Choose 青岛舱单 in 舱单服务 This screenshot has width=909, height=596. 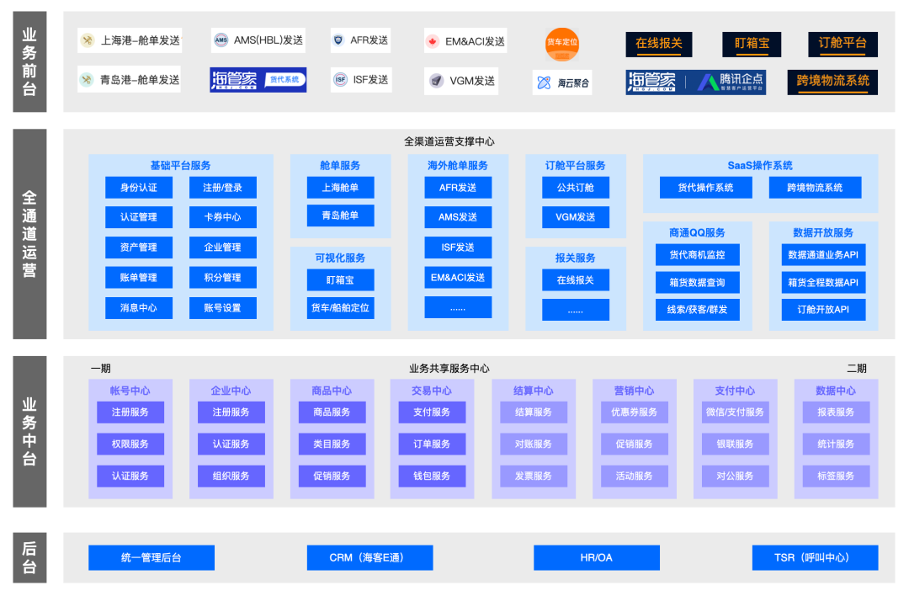pos(340,216)
